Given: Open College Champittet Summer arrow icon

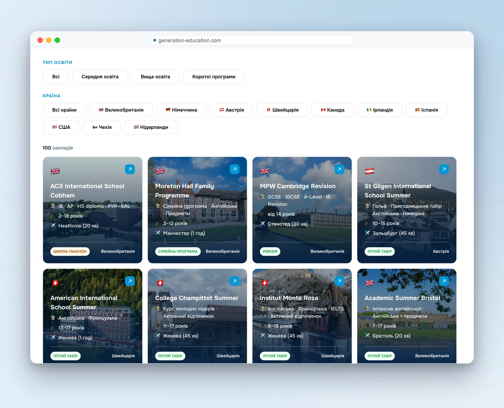Looking at the screenshot, I should pos(235,281).
